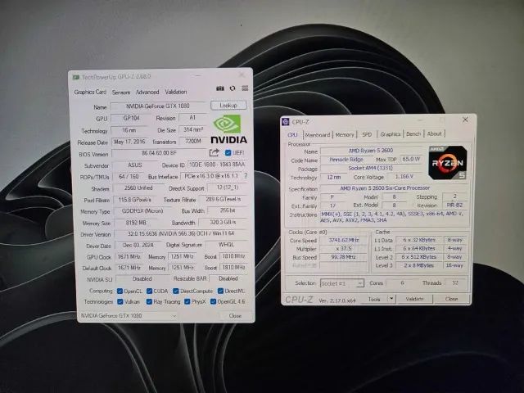
Task: Click the Bus Speed 99.78 MHz value
Action: pos(344,257)
